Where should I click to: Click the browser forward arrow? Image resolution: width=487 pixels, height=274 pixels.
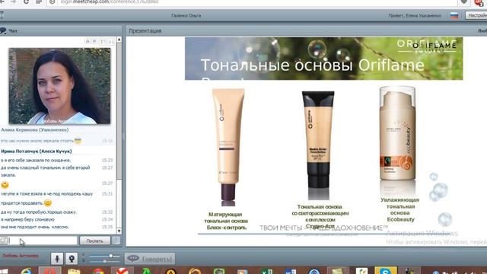(14, 2)
